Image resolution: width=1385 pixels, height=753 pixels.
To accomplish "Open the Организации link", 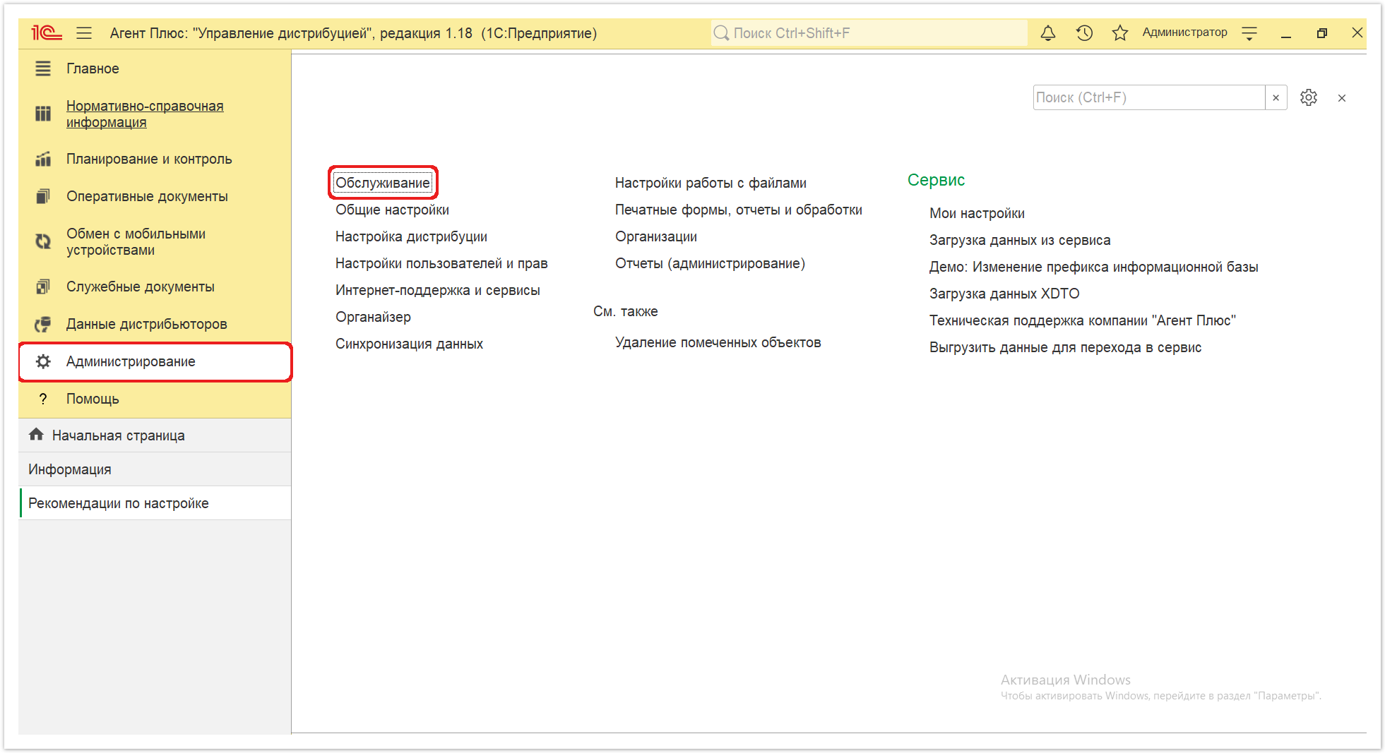I will click(655, 236).
